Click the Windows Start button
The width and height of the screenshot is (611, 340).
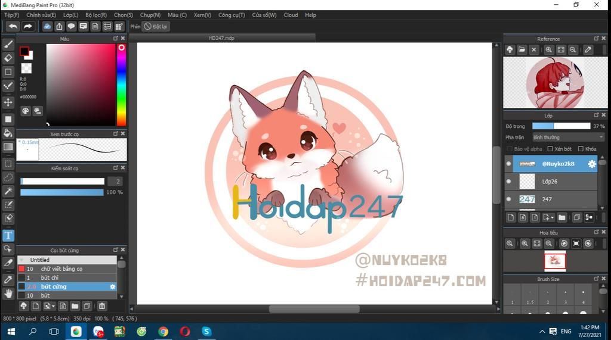coord(11,332)
